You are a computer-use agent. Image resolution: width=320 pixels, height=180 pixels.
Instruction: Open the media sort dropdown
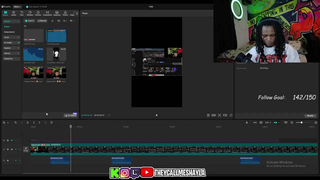[65, 21]
